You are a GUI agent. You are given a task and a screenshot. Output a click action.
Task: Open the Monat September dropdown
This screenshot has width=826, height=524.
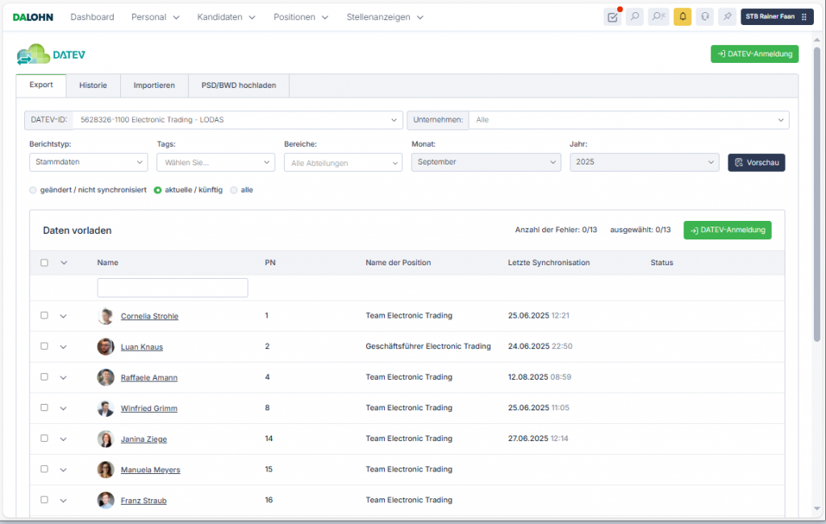486,162
